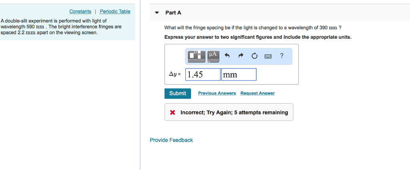Click the units field containing mm
Screen dimensions: 410x170
pos(239,75)
